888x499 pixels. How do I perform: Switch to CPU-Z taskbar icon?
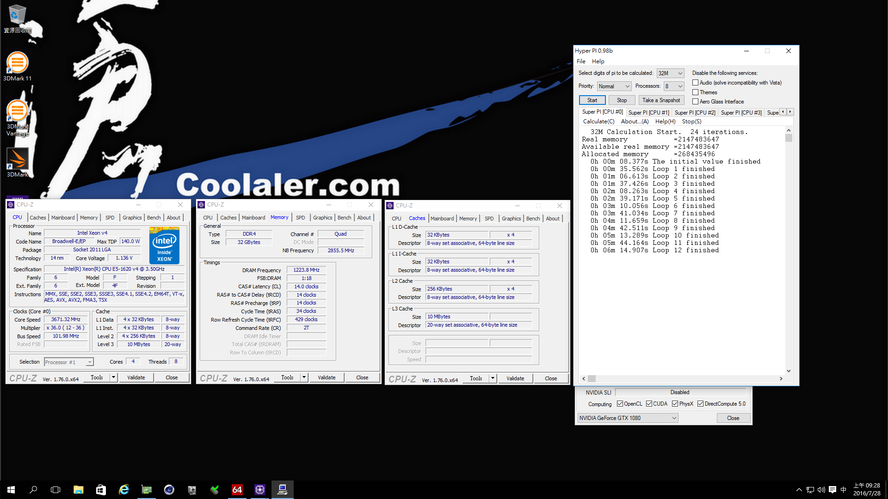coord(259,490)
